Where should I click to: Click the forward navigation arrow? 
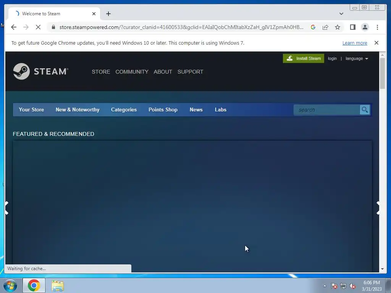pyautogui.click(x=26, y=27)
